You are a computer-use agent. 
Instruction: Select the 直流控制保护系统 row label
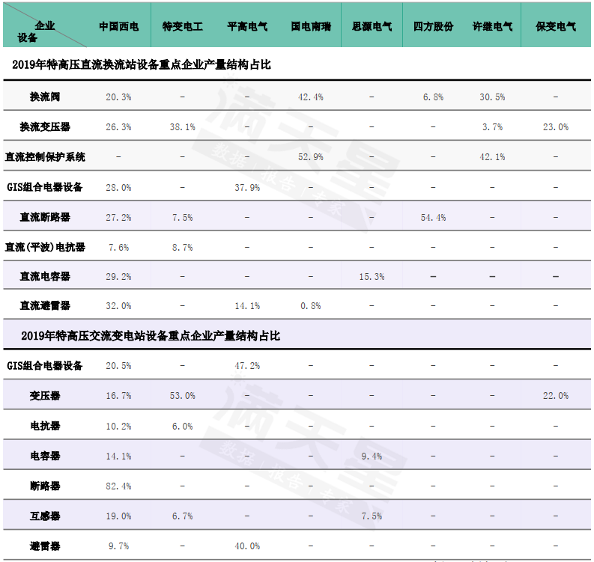coord(45,156)
